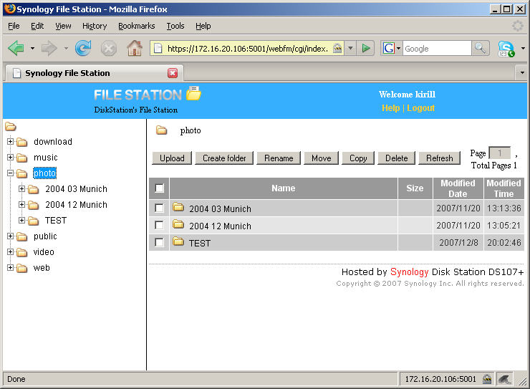The image size is (530, 389).
Task: Click the page icon in the address bar
Action: pos(158,49)
